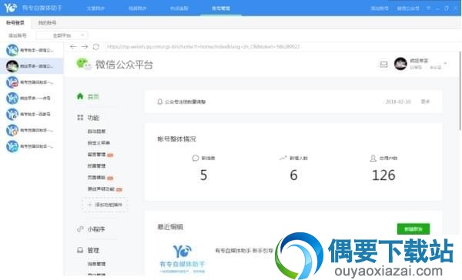
Task: Click the speech bubble icon above 5
Action: pyautogui.click(x=196, y=158)
